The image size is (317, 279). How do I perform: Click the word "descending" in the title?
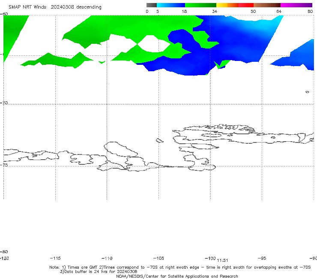(x=89, y=7)
